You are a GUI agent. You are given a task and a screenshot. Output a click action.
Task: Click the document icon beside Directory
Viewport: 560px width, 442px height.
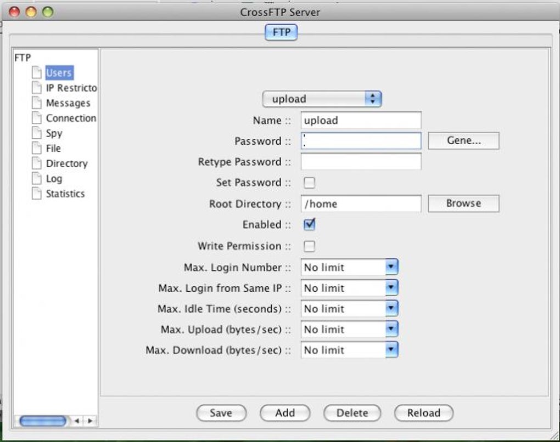pyautogui.click(x=36, y=163)
